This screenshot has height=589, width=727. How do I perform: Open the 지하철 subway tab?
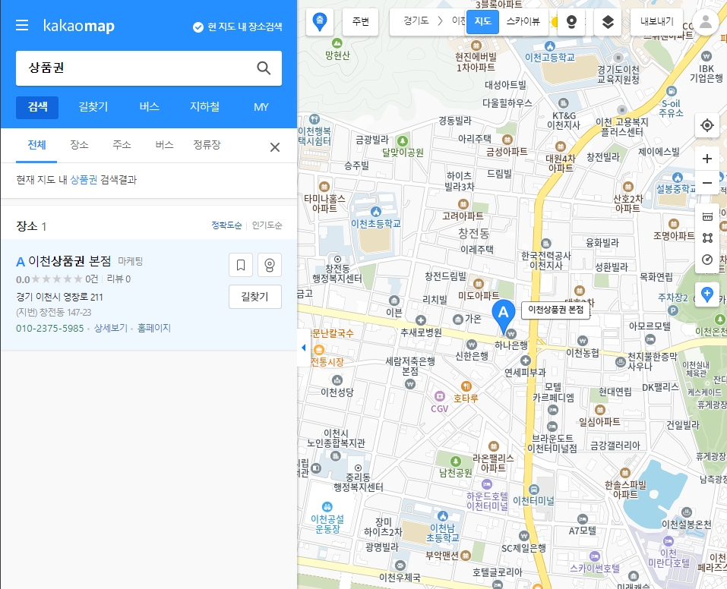pyautogui.click(x=204, y=107)
